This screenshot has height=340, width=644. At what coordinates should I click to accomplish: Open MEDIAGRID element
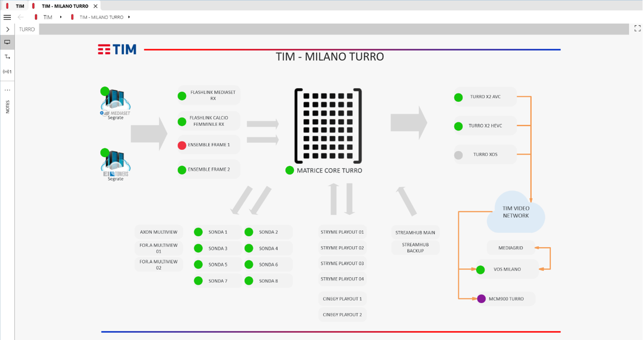[511, 248]
